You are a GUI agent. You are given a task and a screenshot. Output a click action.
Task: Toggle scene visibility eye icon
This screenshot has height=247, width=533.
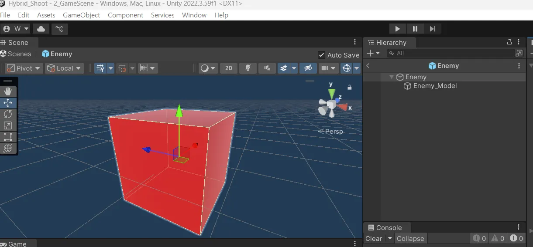click(x=308, y=68)
